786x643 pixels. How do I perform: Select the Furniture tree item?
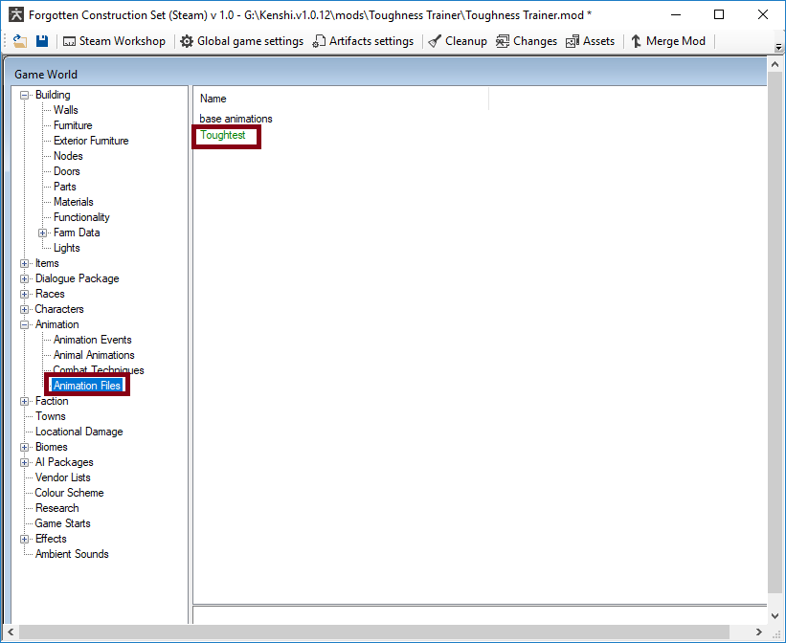[x=73, y=125]
